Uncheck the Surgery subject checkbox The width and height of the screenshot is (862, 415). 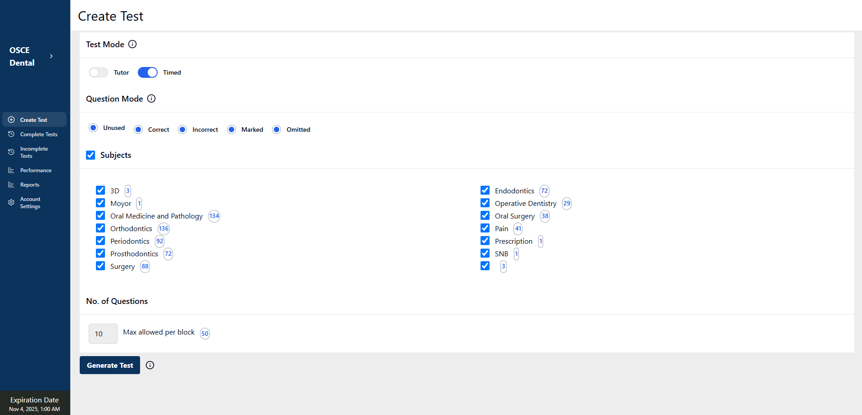click(x=100, y=266)
